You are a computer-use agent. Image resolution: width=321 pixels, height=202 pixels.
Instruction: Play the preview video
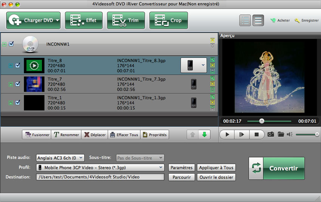tap(227, 134)
